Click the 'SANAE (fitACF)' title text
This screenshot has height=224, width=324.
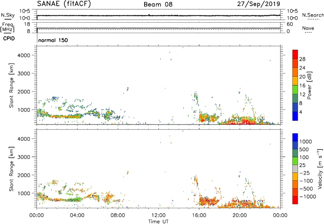64,4
